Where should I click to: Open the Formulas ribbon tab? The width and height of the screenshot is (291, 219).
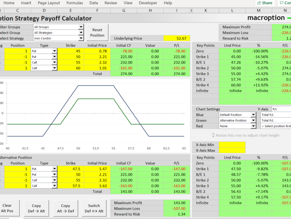75,3
